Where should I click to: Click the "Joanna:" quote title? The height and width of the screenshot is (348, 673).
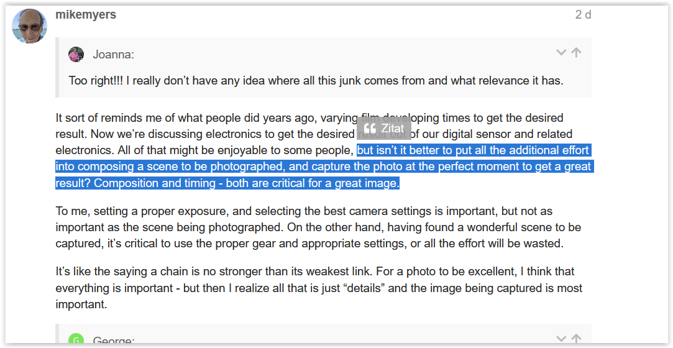(113, 55)
